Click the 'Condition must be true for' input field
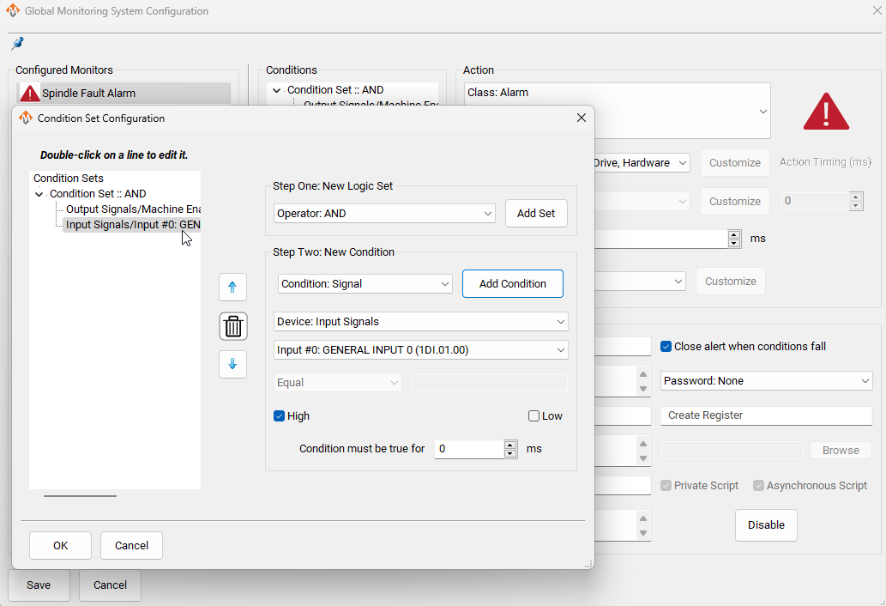Screen dimensions: 886x606 pyautogui.click(x=468, y=449)
